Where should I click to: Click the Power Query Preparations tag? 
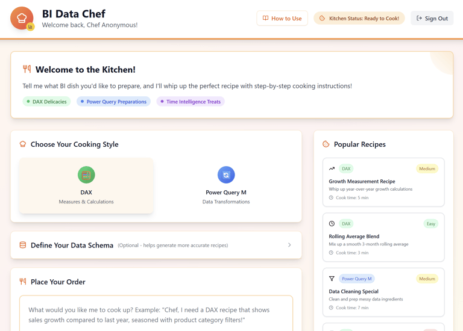tap(114, 102)
